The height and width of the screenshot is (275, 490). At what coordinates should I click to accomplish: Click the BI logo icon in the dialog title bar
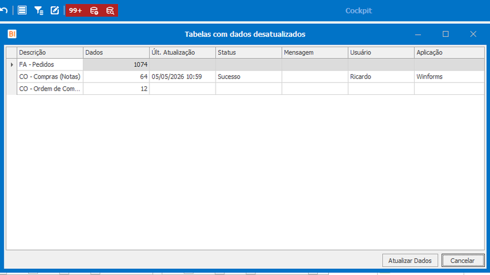coord(12,34)
